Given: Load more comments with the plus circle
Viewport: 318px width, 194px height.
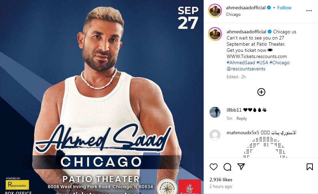Looking at the screenshot, I should click(261, 92).
